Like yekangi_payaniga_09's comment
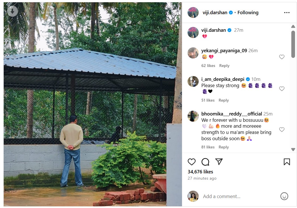 tap(282, 57)
